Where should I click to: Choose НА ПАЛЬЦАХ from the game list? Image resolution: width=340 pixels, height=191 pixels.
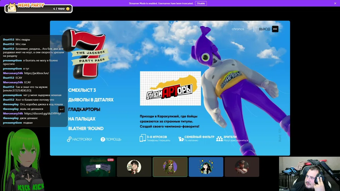pyautogui.click(x=82, y=119)
